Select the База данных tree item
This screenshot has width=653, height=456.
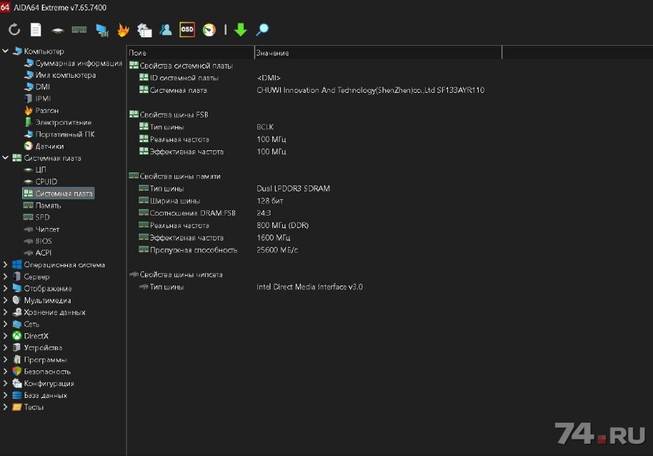point(46,395)
